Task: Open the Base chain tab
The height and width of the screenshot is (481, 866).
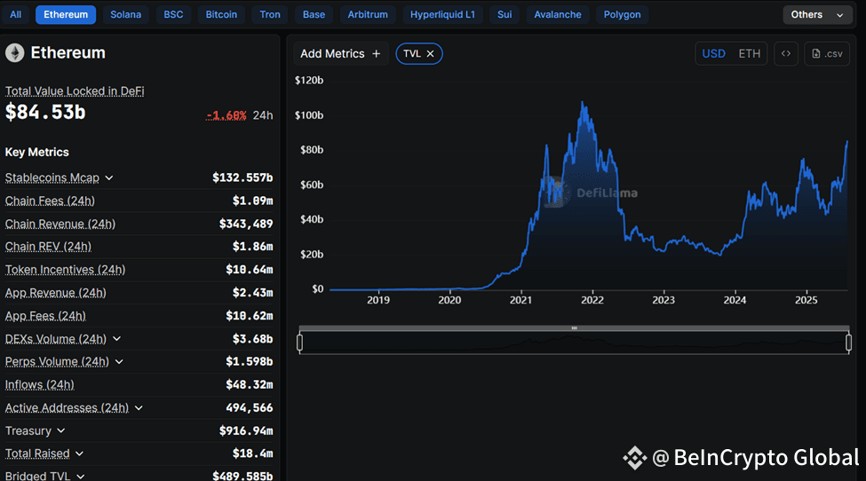Action: tap(314, 15)
